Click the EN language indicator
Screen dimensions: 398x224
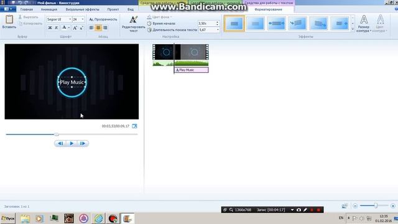pos(341,218)
